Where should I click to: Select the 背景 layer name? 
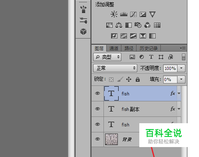(x=127, y=140)
